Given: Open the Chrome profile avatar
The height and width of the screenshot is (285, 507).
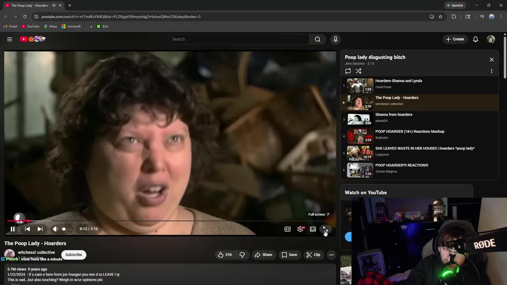Looking at the screenshot, I should (x=492, y=17).
